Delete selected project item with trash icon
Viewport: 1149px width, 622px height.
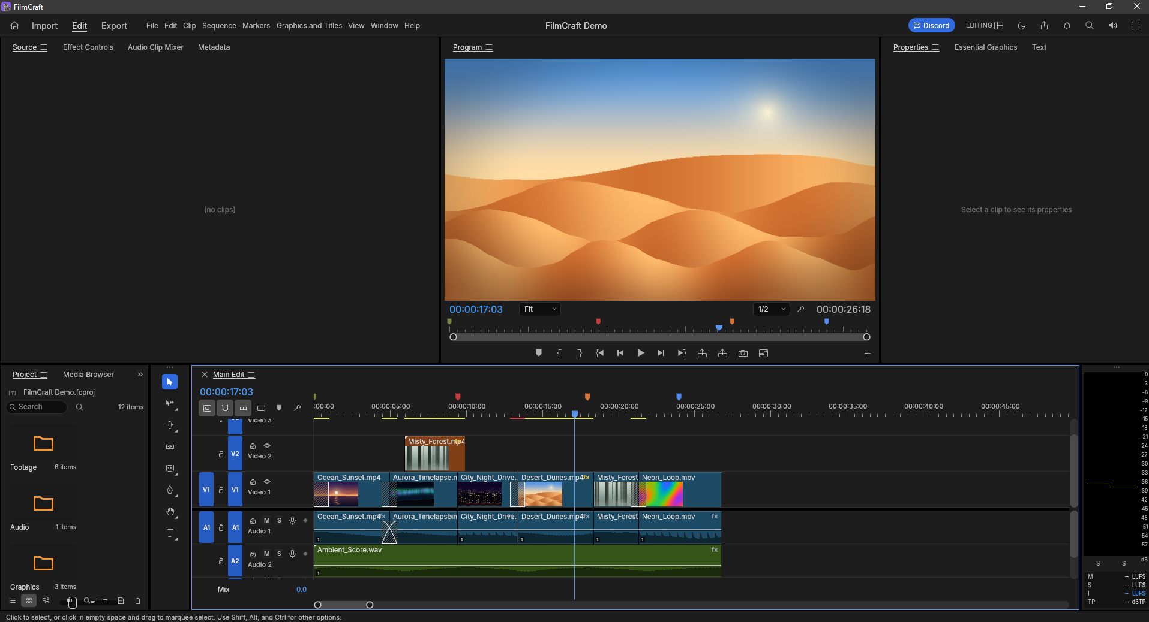click(137, 600)
